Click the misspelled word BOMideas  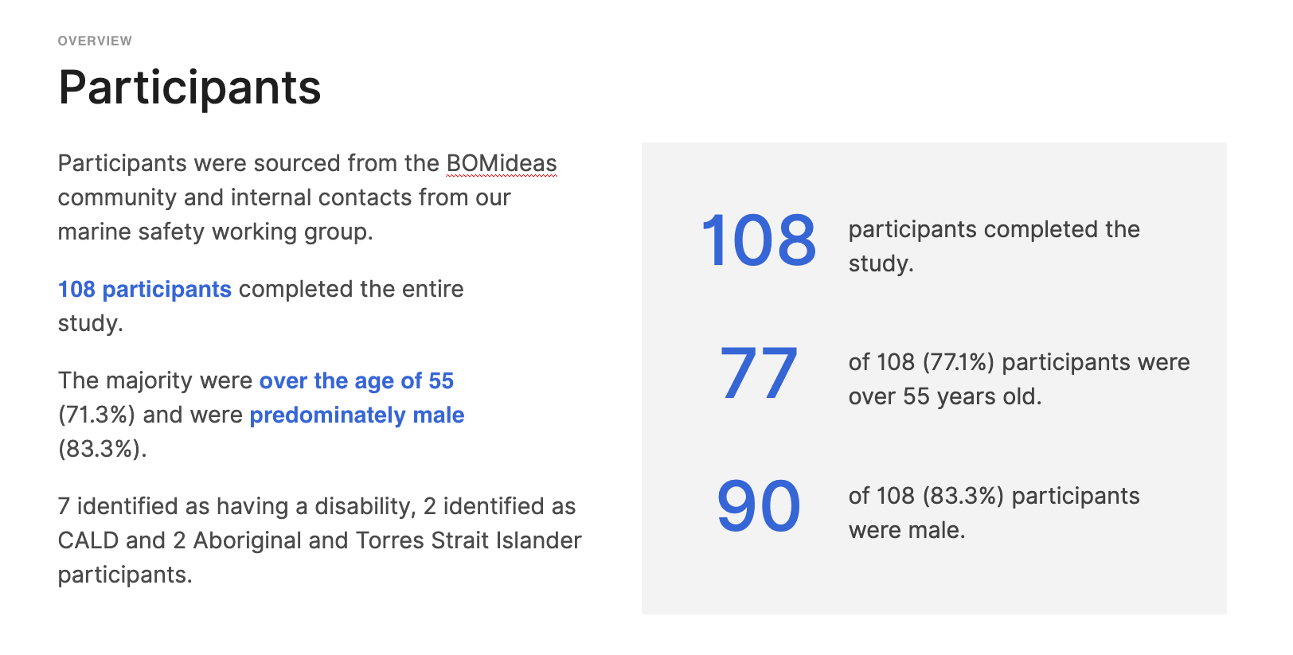click(502, 163)
